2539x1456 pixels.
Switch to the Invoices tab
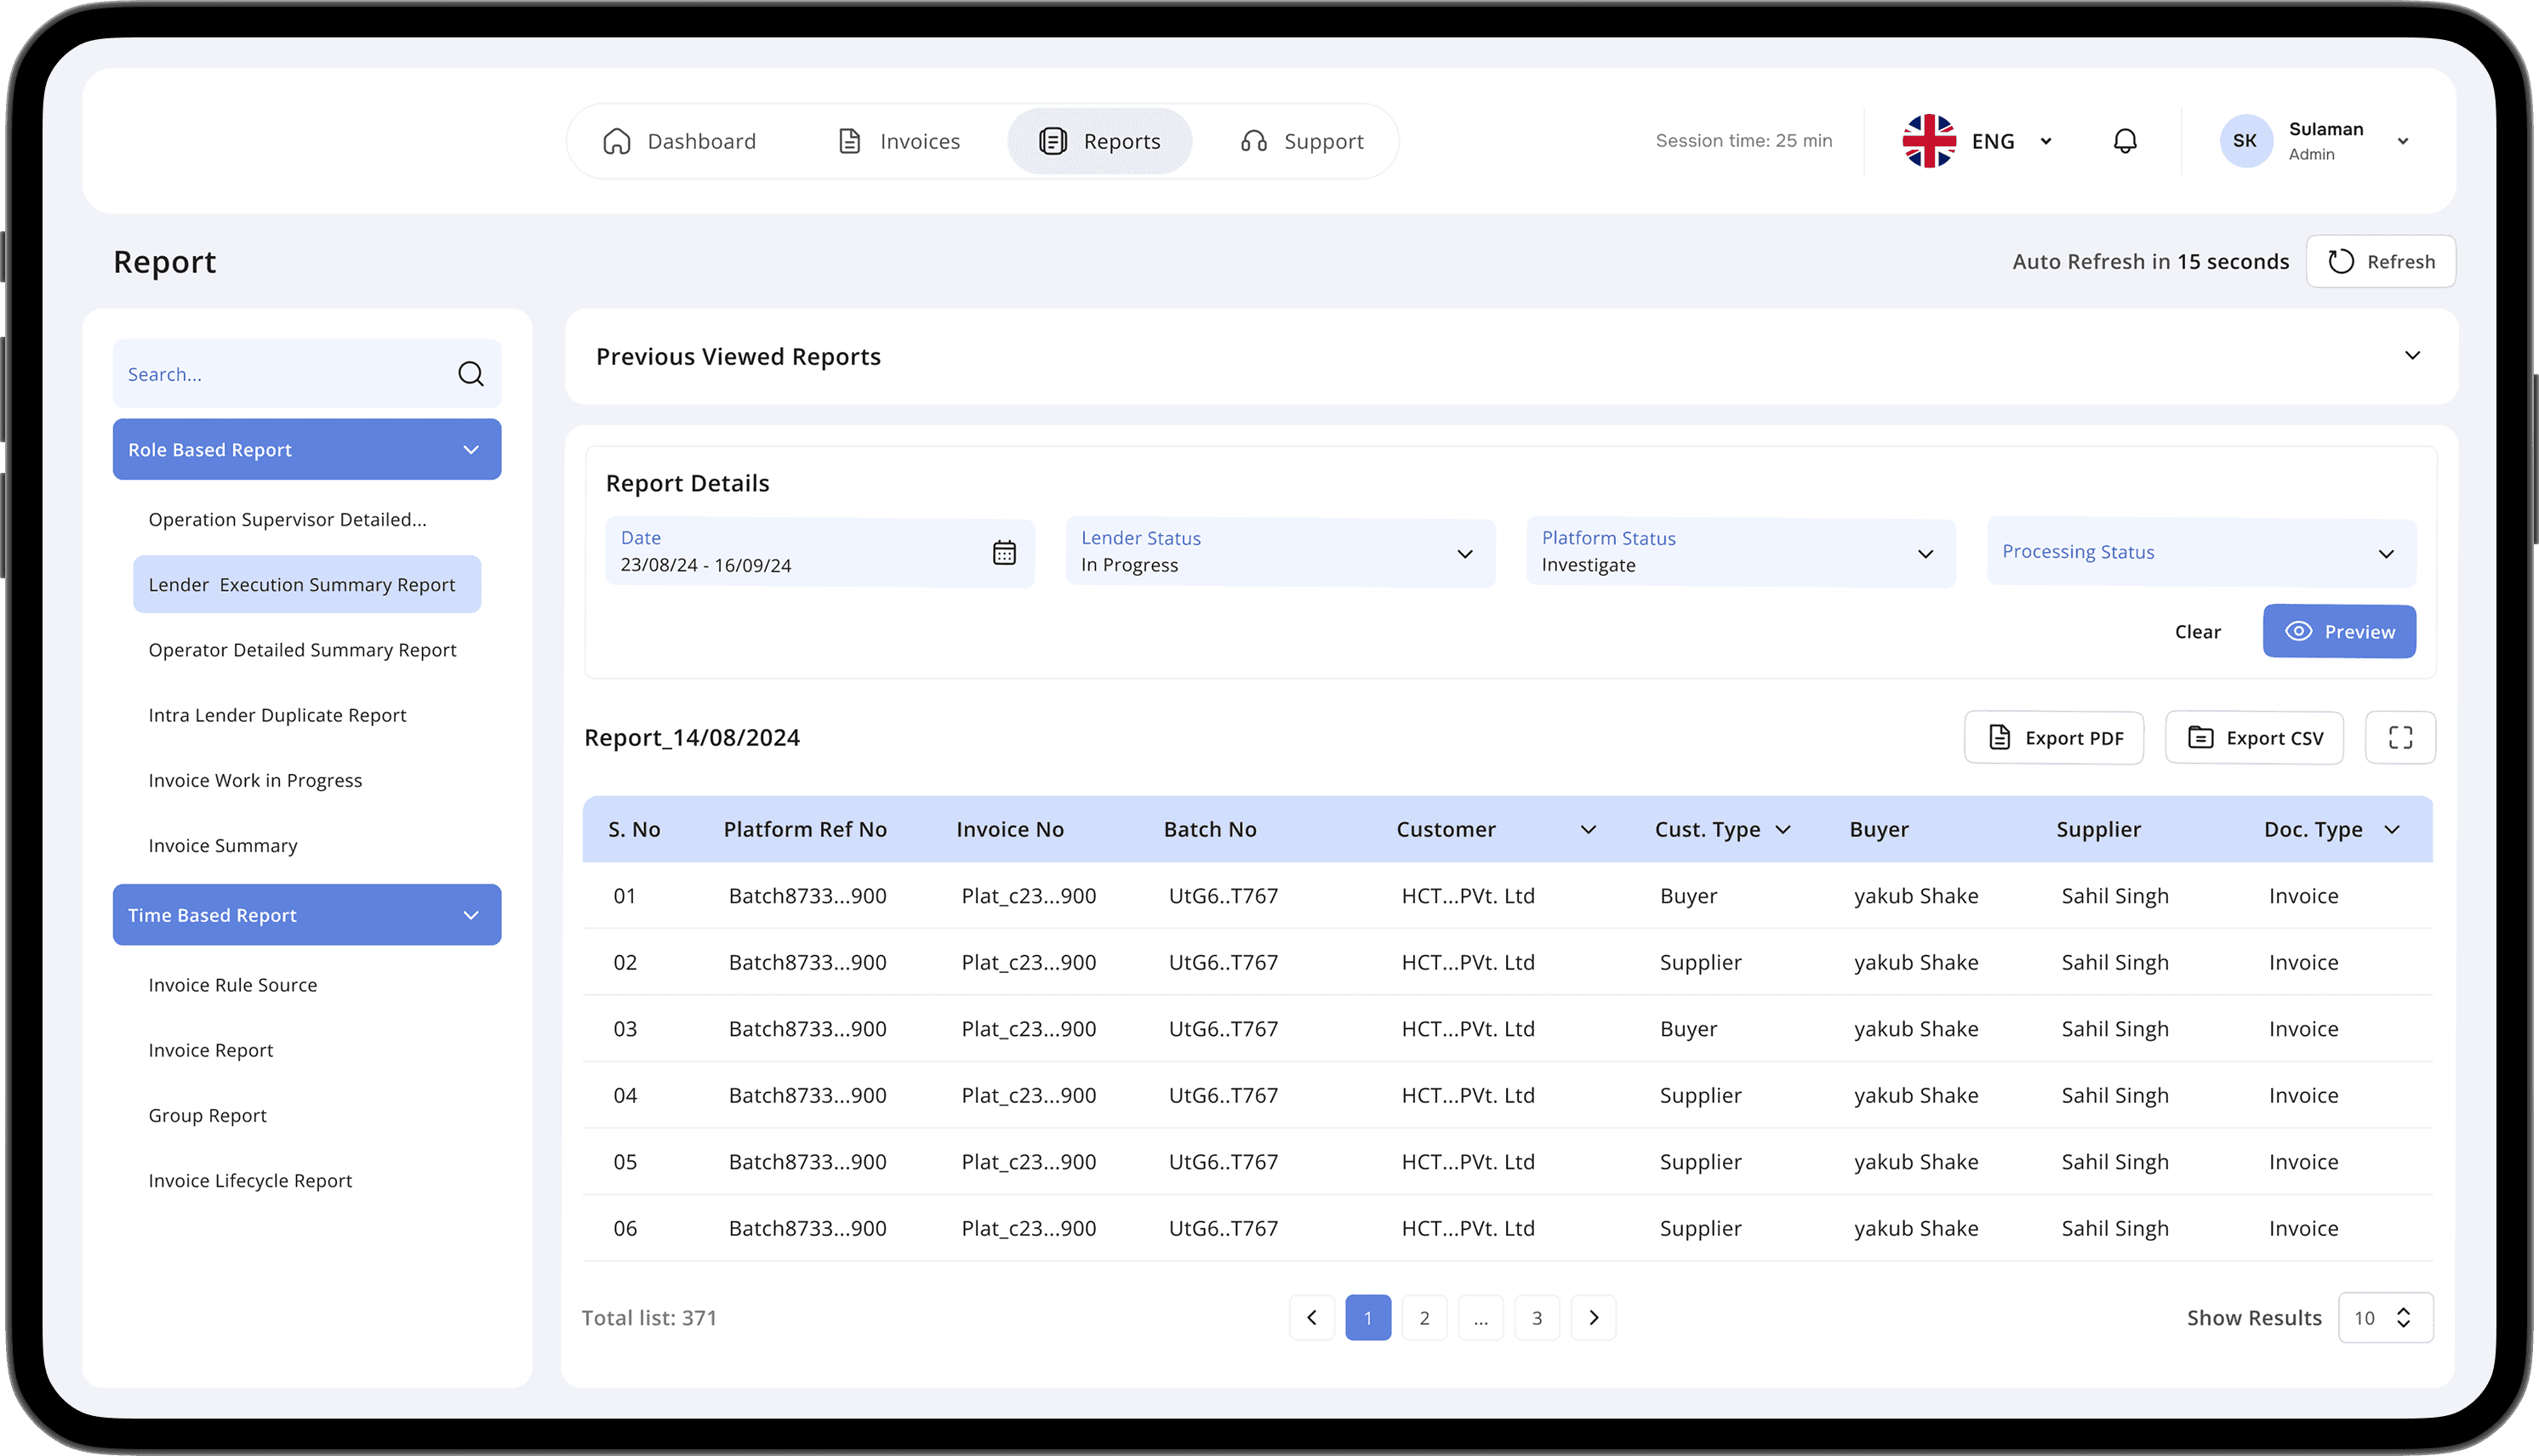pyautogui.click(x=899, y=141)
